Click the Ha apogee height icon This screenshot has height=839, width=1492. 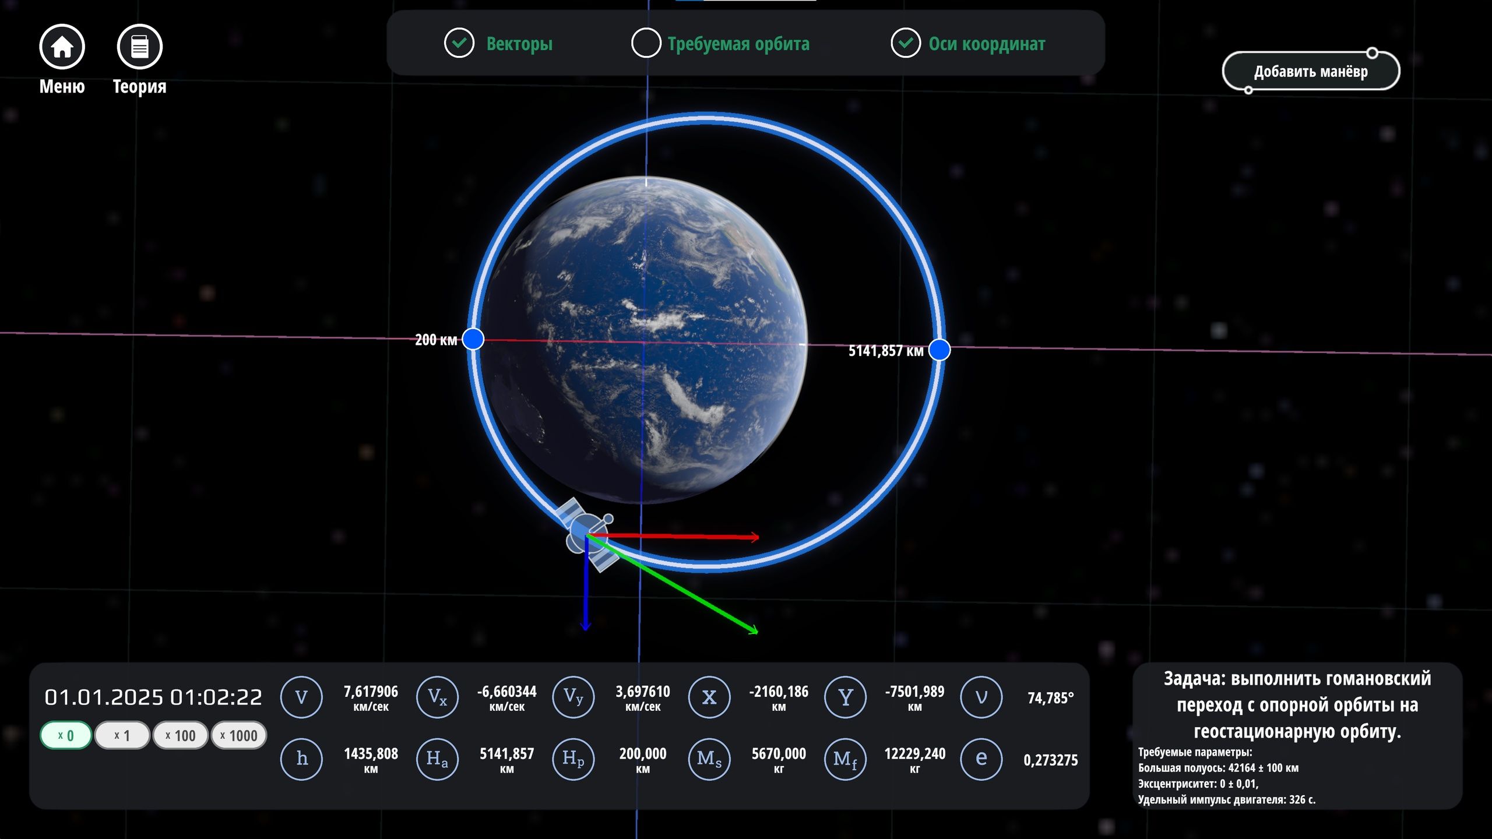point(437,759)
